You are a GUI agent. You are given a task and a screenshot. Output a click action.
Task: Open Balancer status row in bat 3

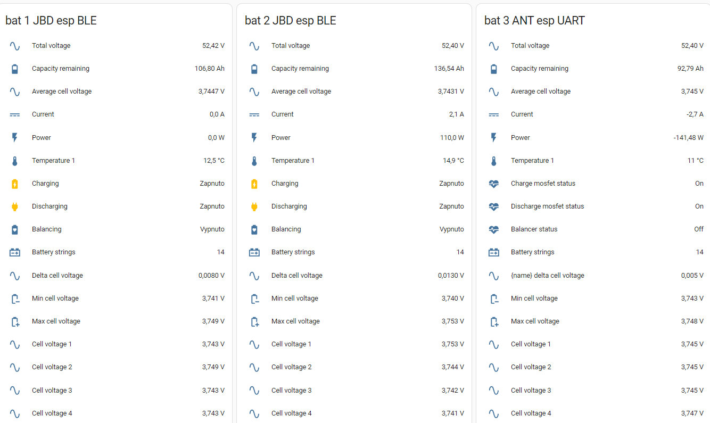point(534,229)
